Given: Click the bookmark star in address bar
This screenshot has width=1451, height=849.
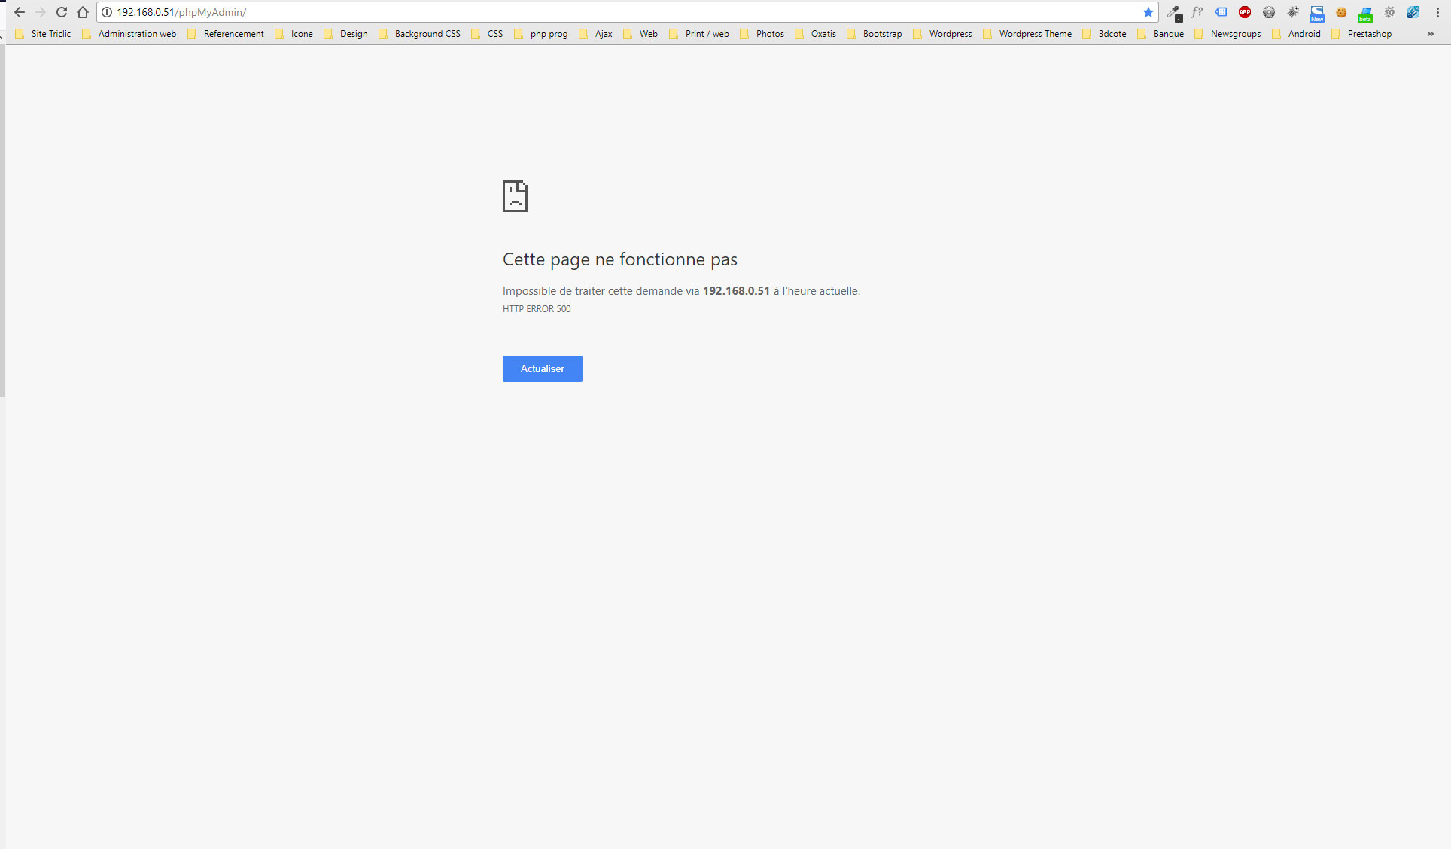Looking at the screenshot, I should [x=1148, y=12].
